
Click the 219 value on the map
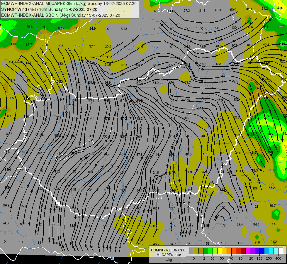tap(257, 242)
